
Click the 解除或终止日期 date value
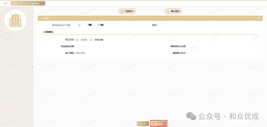pos(193,46)
